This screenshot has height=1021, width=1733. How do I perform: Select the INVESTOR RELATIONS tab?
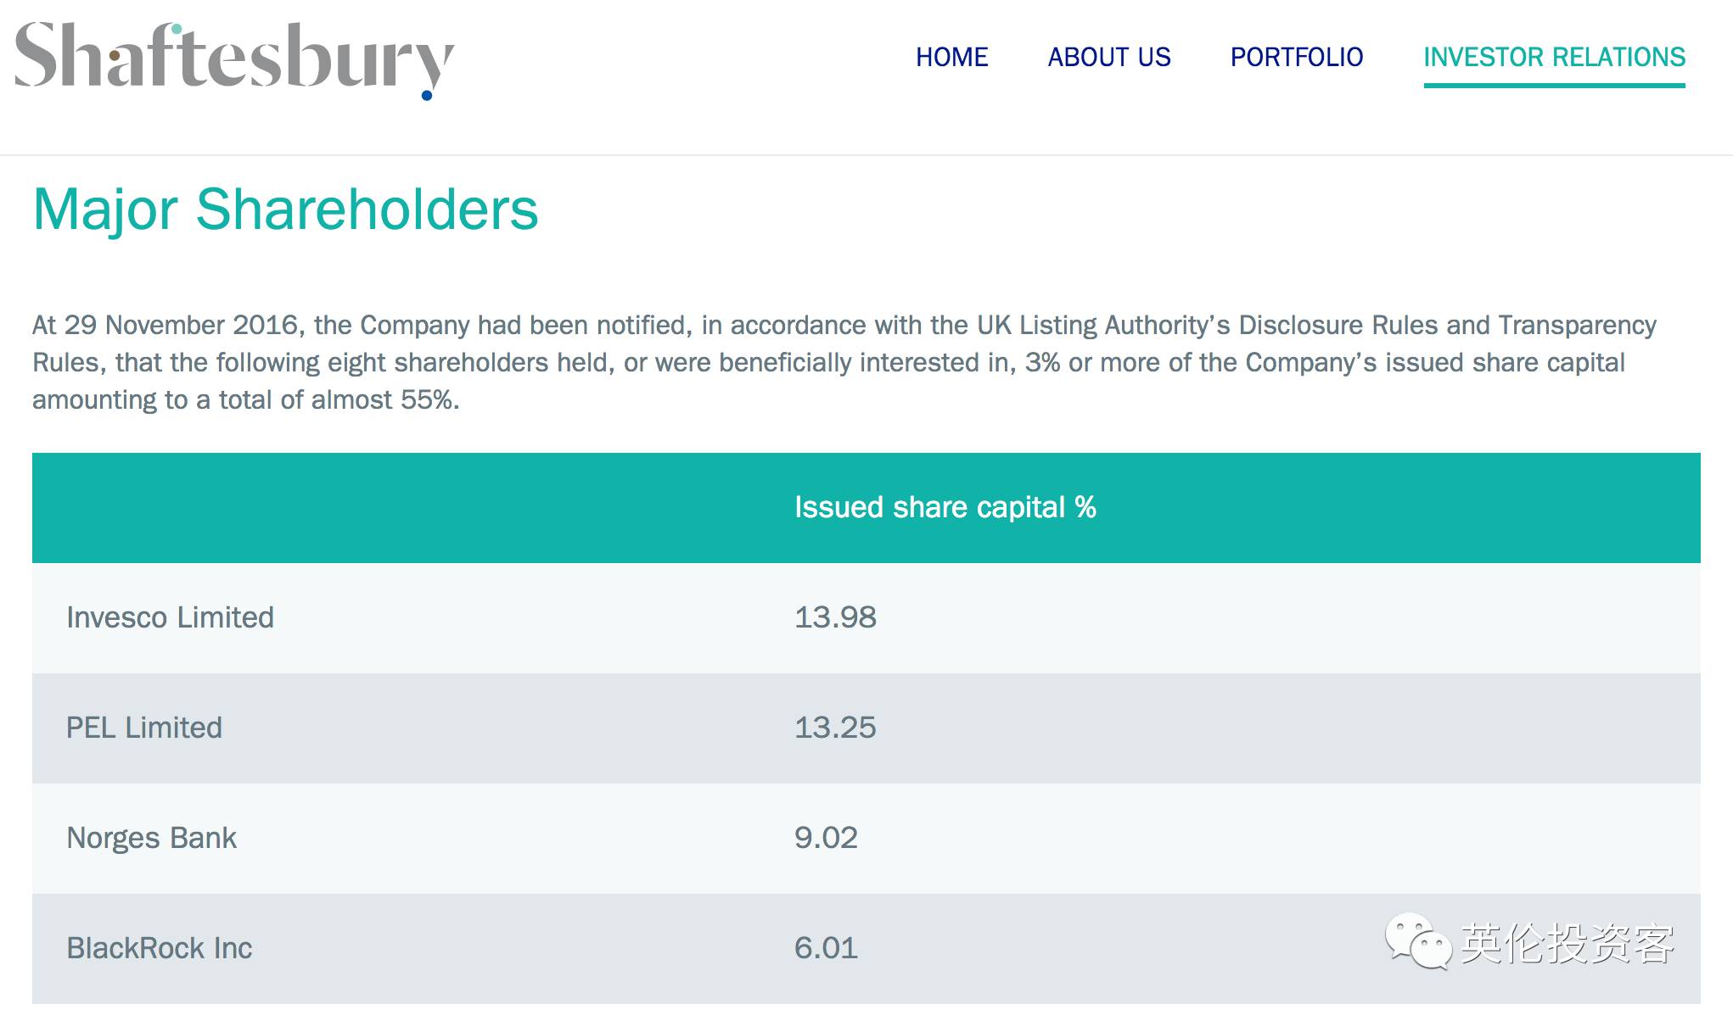point(1554,57)
